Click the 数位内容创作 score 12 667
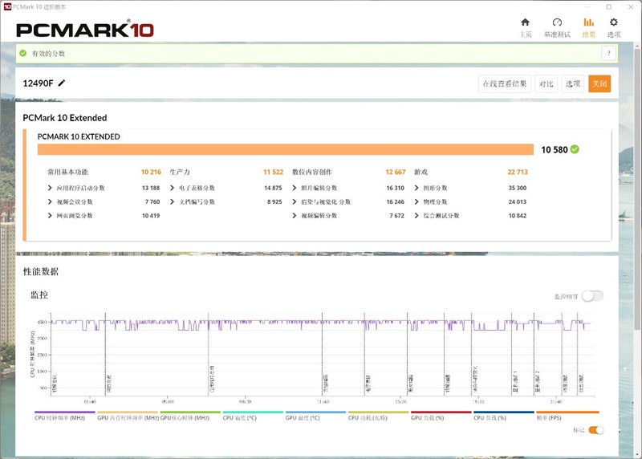Viewport: 642px width, 459px height. pyautogui.click(x=395, y=172)
